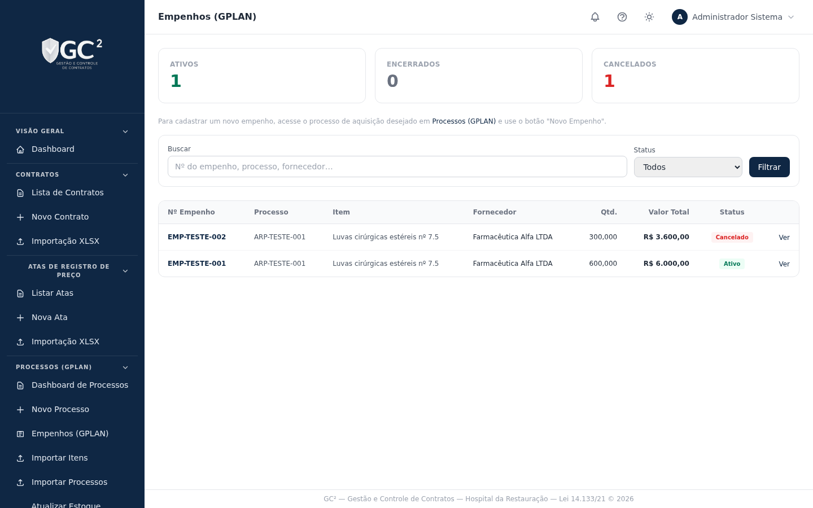The width and height of the screenshot is (813, 508).
Task: Click Ver for EMP-TESTE-001
Action: (x=784, y=264)
